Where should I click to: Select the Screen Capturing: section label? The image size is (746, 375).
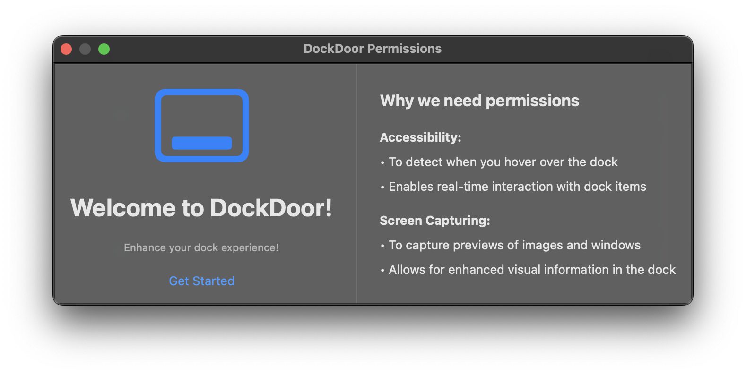(435, 221)
